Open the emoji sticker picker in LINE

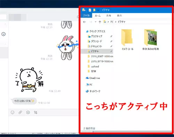(x=13, y=112)
